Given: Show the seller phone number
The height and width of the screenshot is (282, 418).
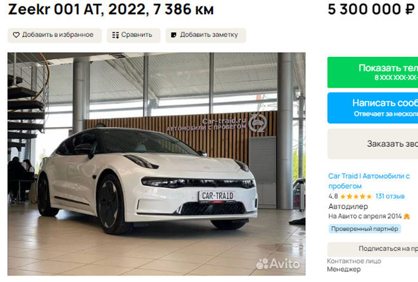Looking at the screenshot, I should click(373, 72).
